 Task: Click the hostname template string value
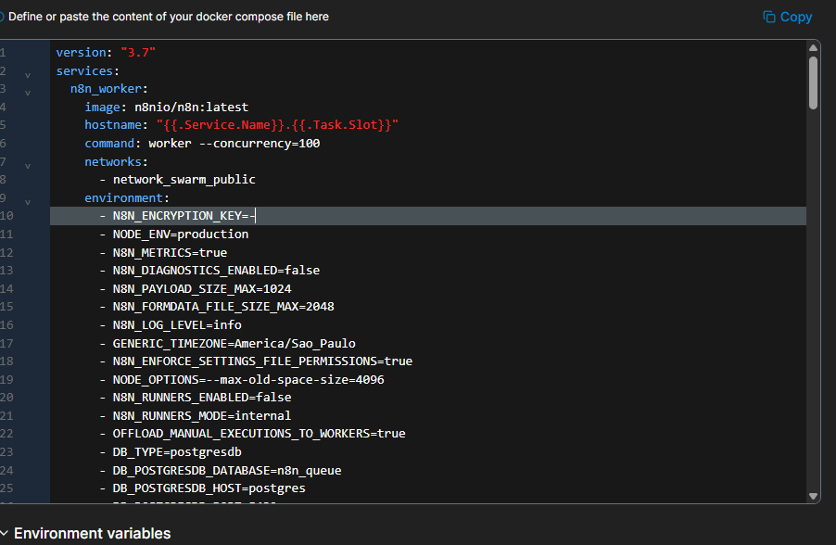point(277,125)
